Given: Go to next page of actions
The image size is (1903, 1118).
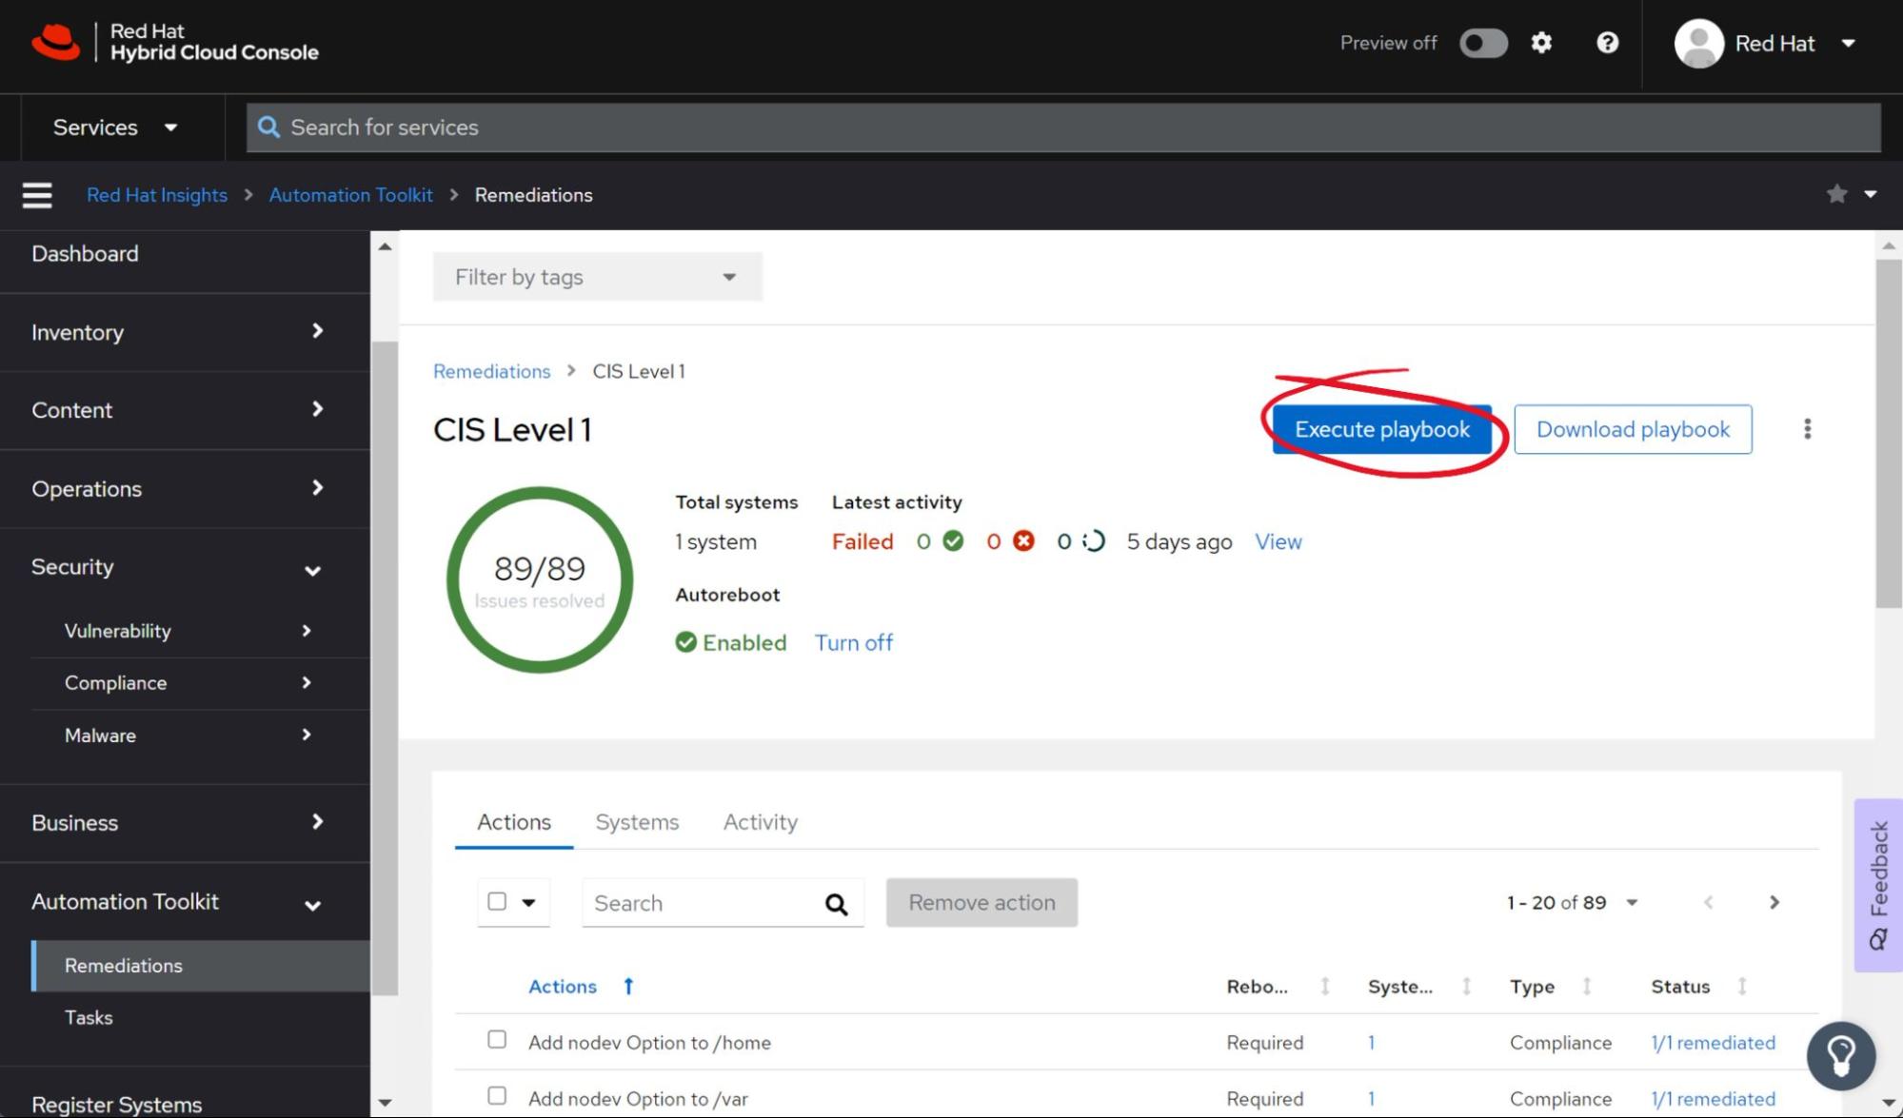Looking at the screenshot, I should (x=1774, y=902).
